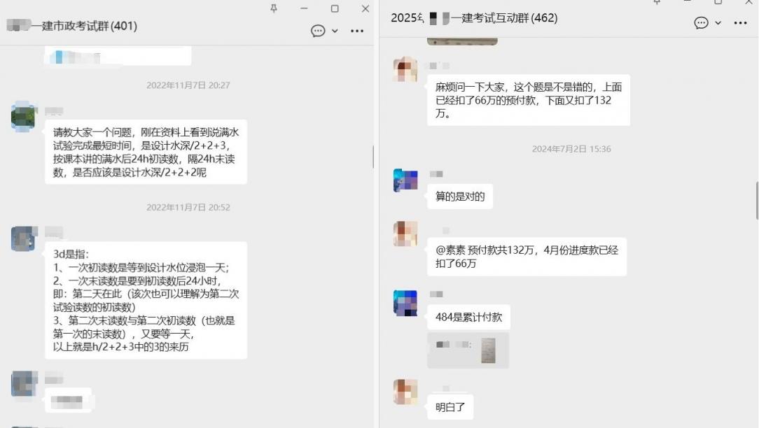Click right group title 一建考试互动群 (462)
This screenshot has width=759, height=428.
[x=504, y=18]
